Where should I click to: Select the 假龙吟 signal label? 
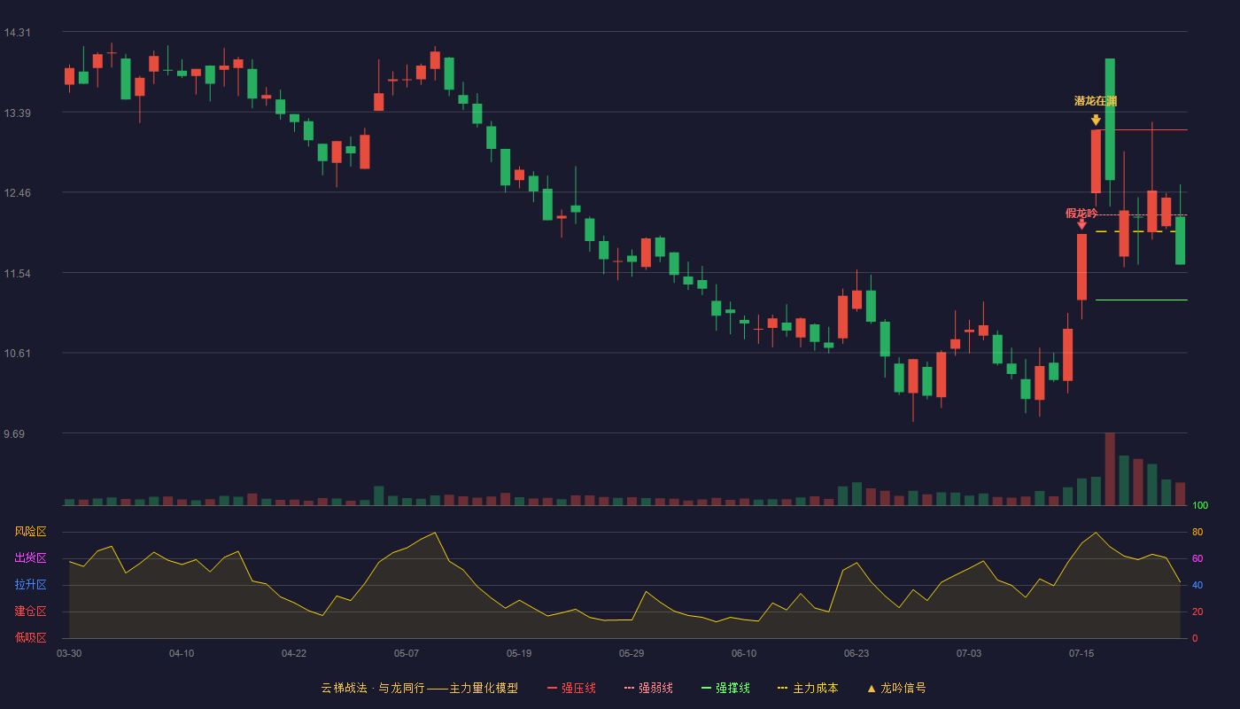(x=1081, y=213)
